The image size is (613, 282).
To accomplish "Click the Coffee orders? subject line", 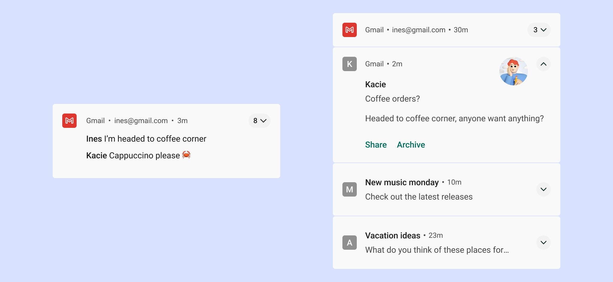I will click(392, 99).
